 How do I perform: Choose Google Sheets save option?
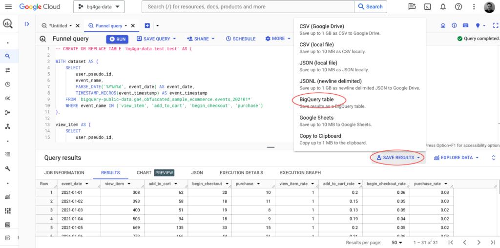pos(360,121)
